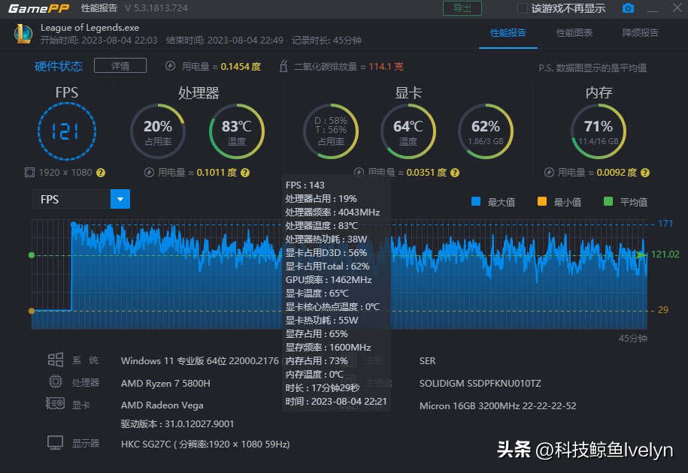Select the 显示器 monitor icon
Viewport: 688px width, 473px height.
[x=55, y=442]
